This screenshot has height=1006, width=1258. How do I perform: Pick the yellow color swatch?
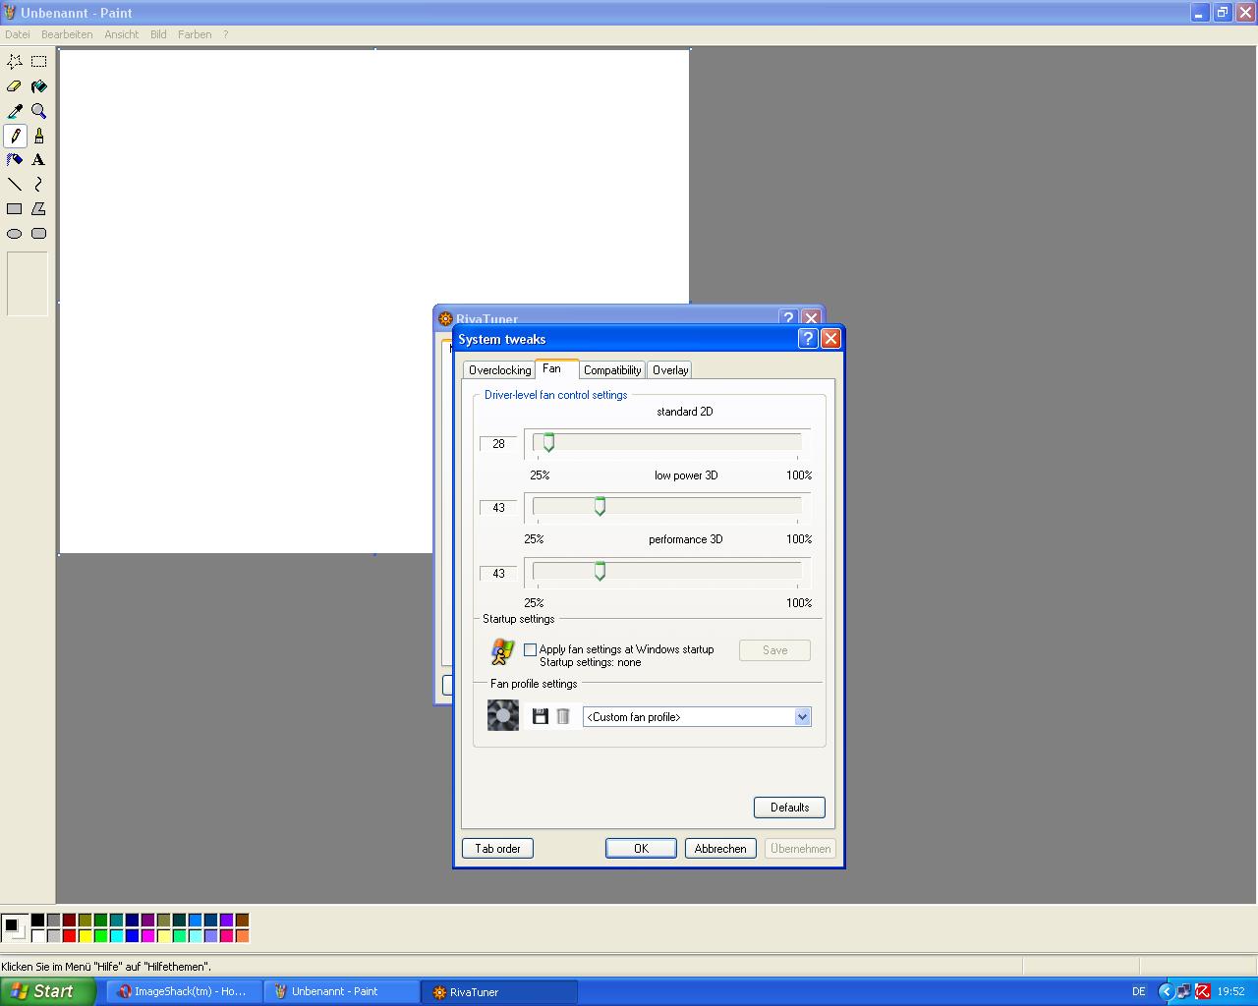[x=85, y=936]
